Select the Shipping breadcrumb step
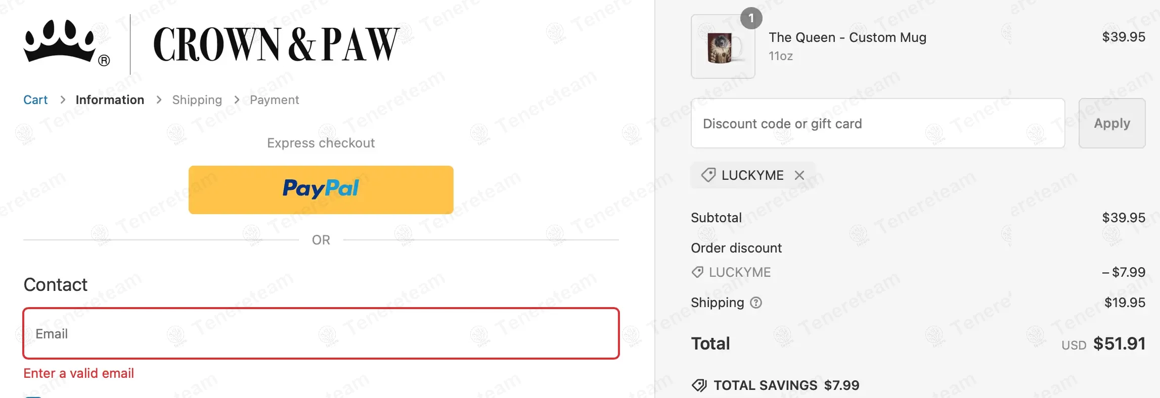This screenshot has width=1160, height=398. 197,100
